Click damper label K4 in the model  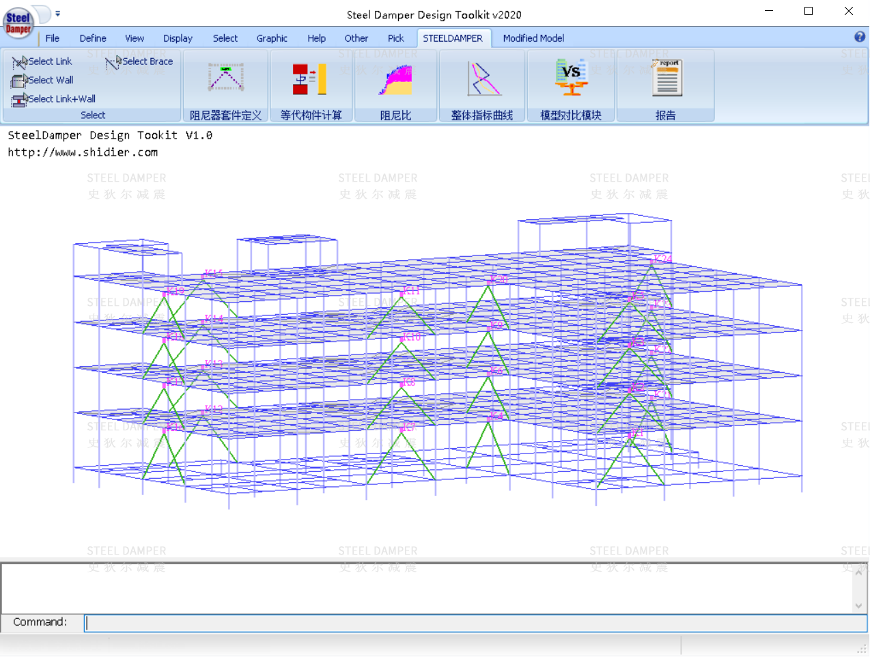496,416
